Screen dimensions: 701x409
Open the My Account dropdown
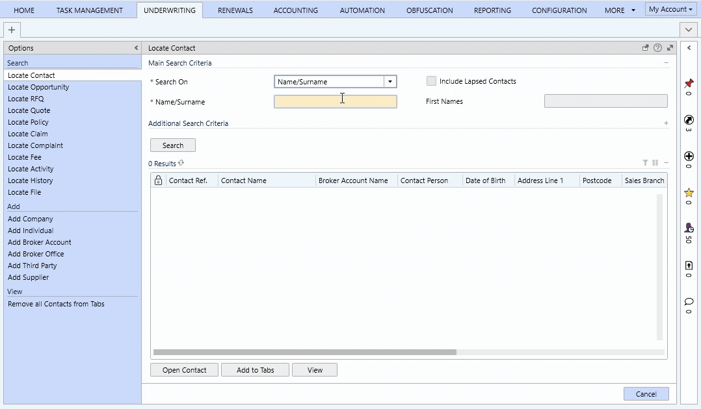[x=671, y=9]
